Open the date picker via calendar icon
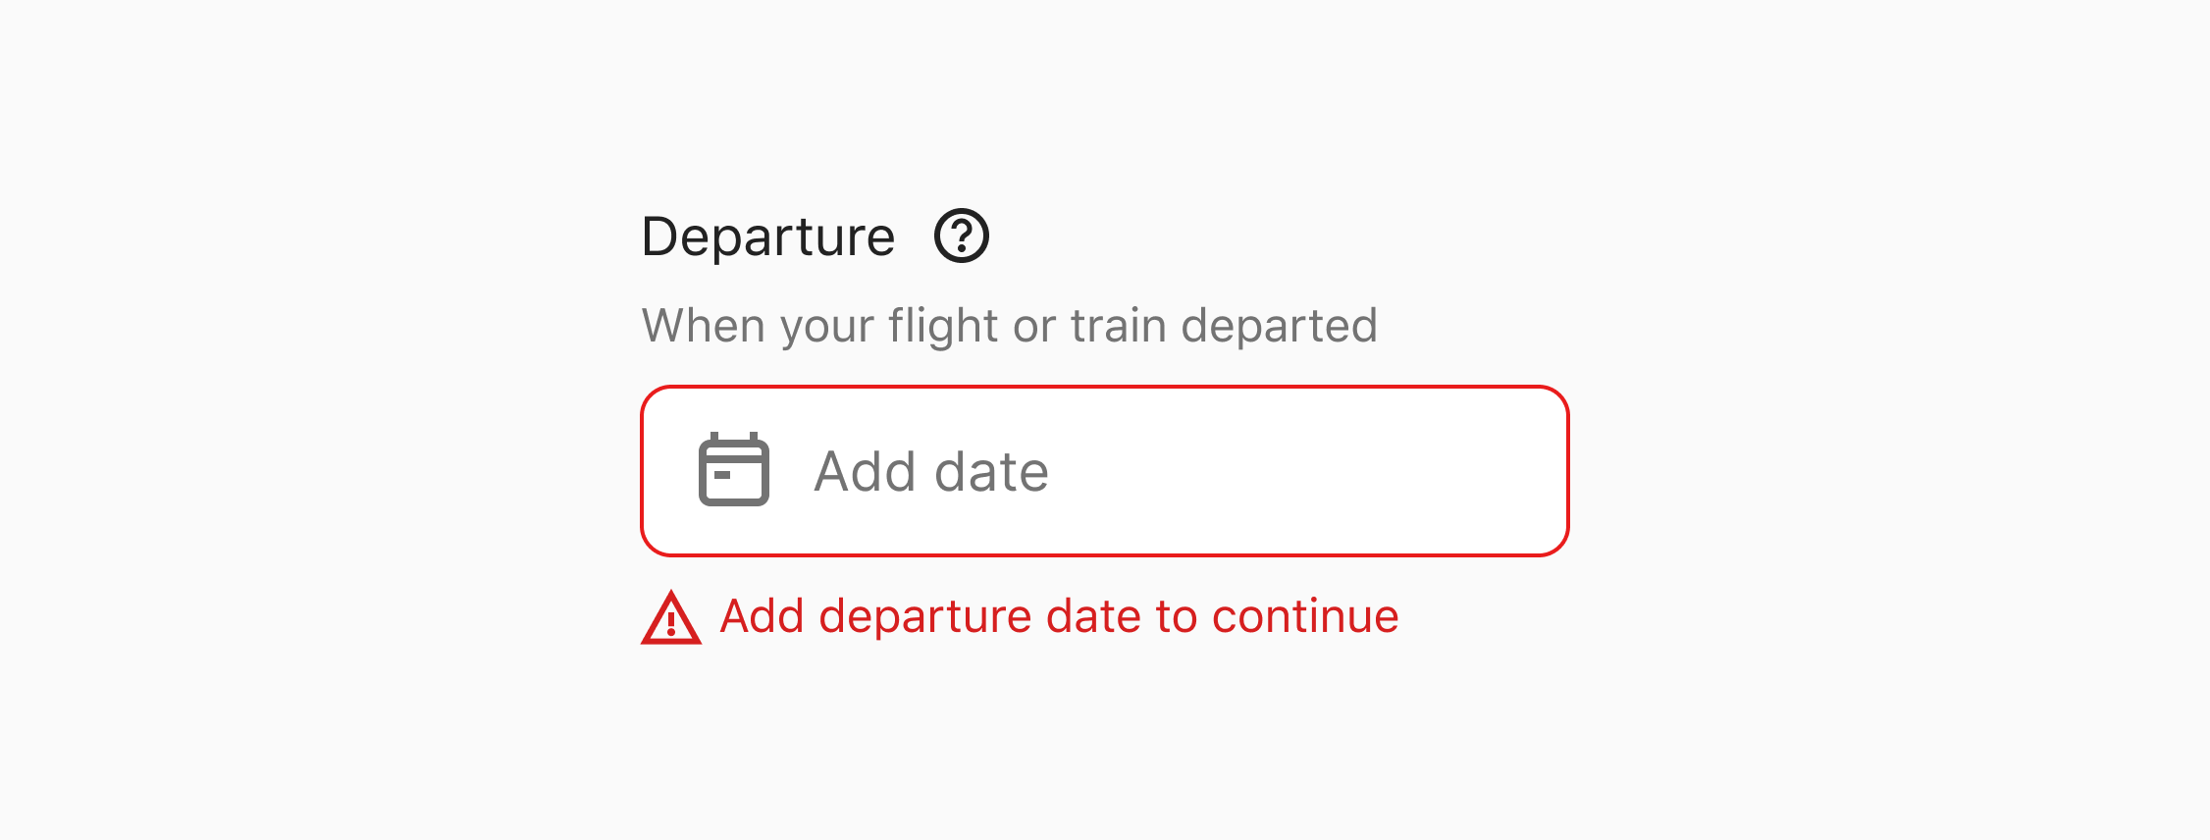 coord(733,470)
